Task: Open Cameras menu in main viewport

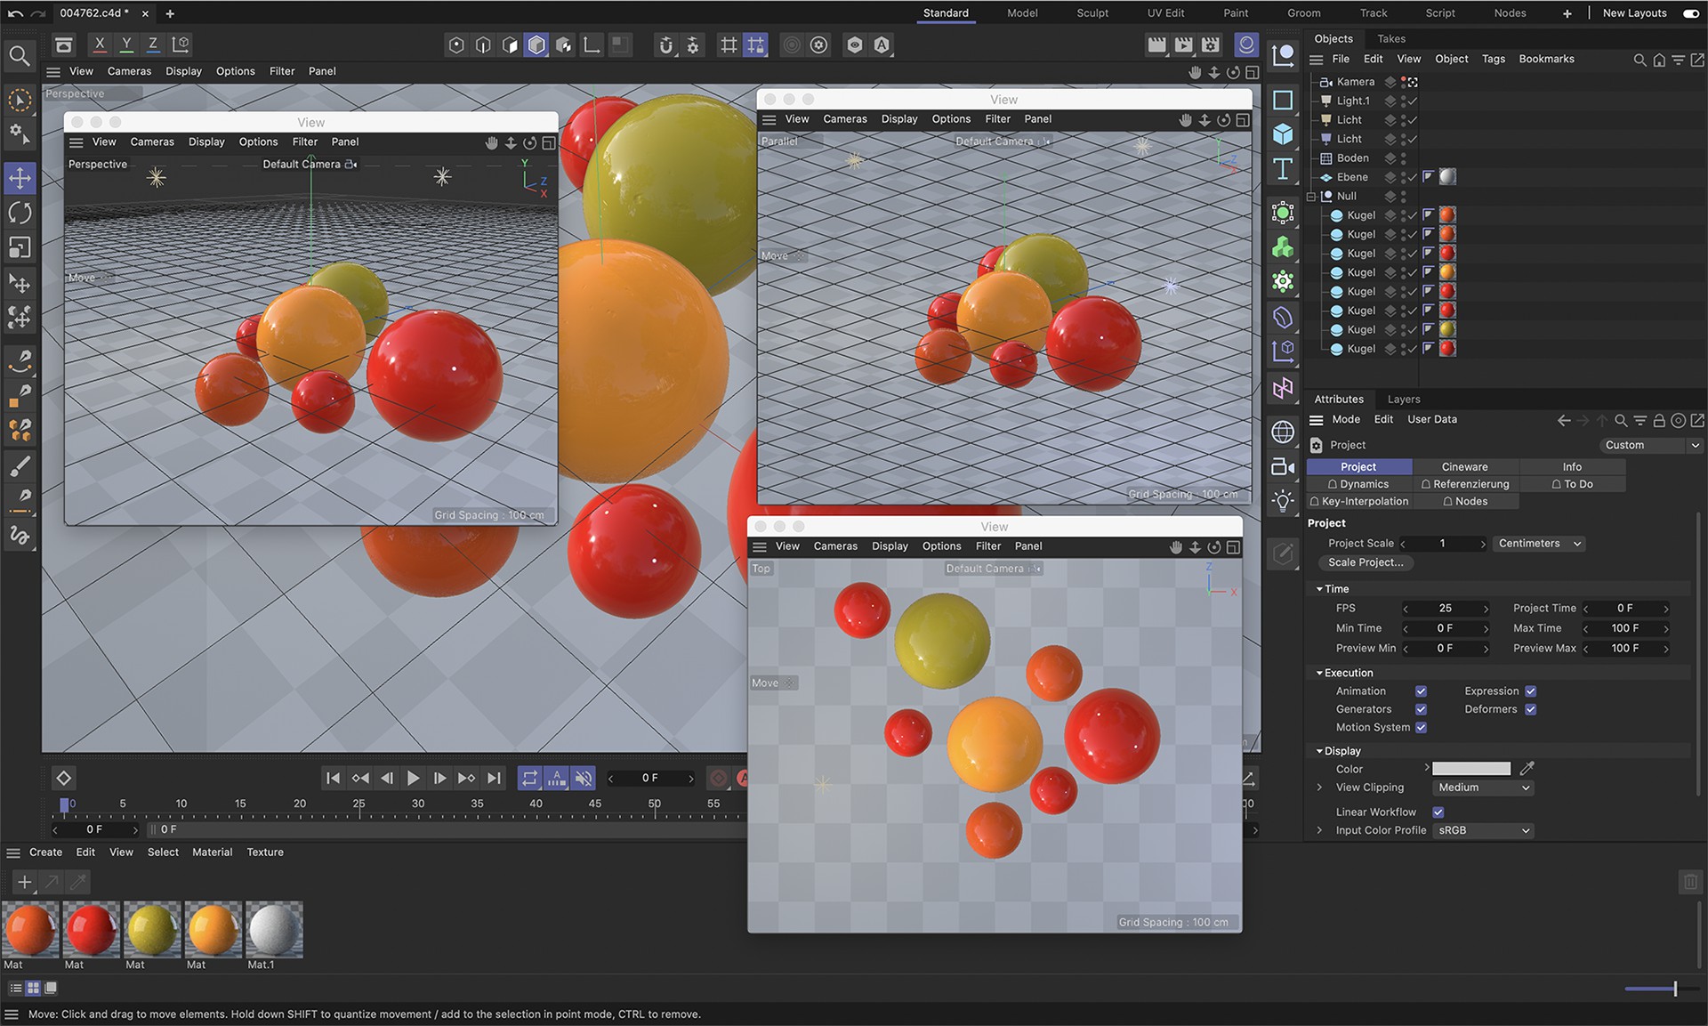Action: 129,71
